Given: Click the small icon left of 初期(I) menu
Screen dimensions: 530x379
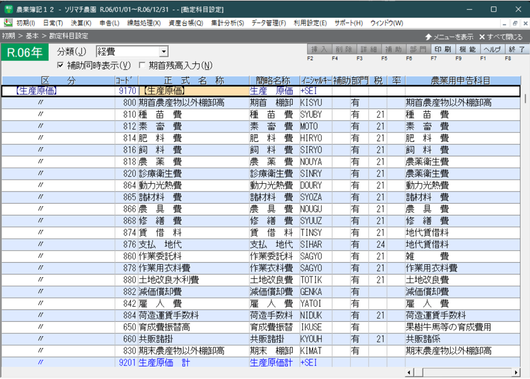Looking at the screenshot, I should (x=8, y=23).
